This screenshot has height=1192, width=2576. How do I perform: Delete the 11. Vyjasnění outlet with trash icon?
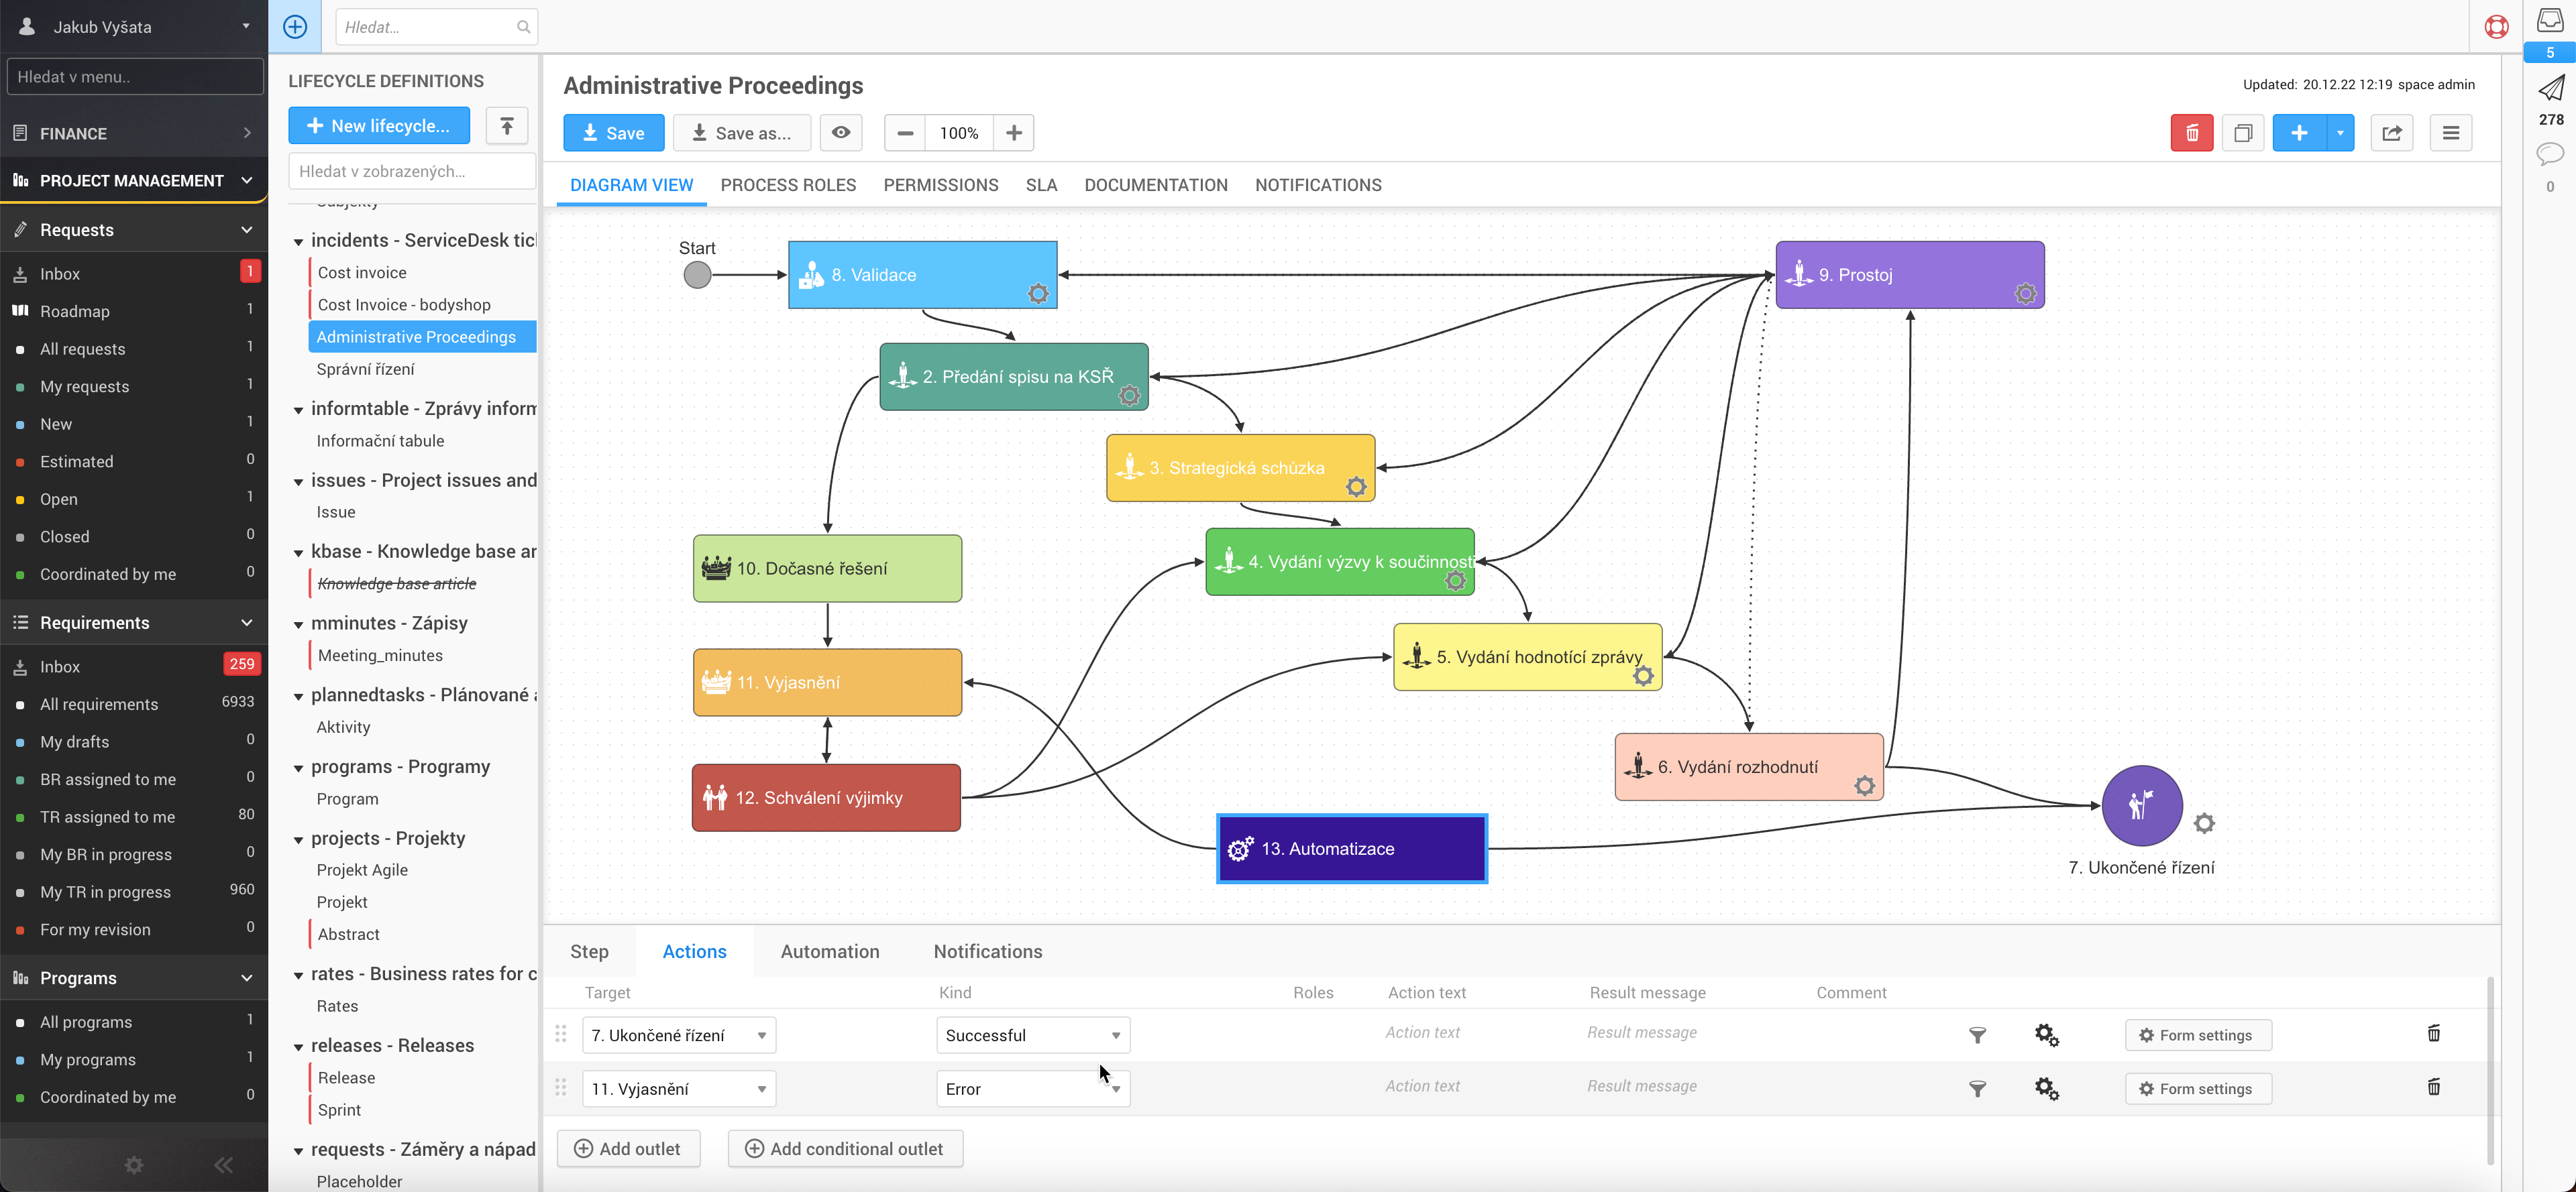coord(2433,1087)
